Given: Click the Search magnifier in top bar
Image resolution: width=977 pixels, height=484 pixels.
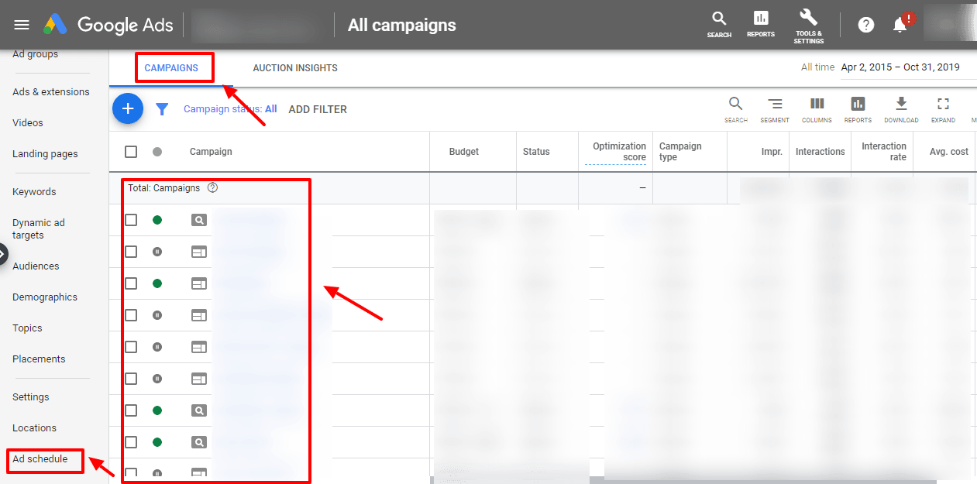Looking at the screenshot, I should (719, 23).
